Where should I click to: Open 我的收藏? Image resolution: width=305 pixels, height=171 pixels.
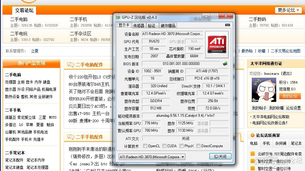276,108
